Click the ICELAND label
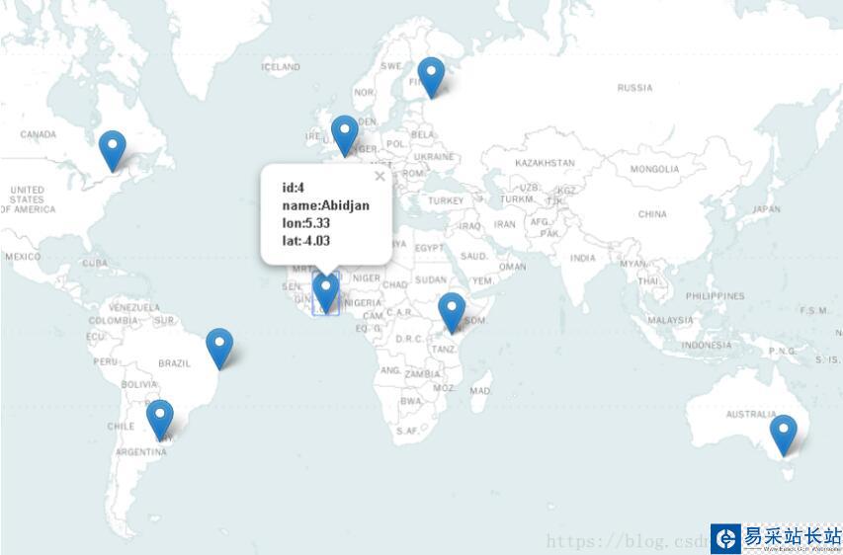 click(x=281, y=67)
